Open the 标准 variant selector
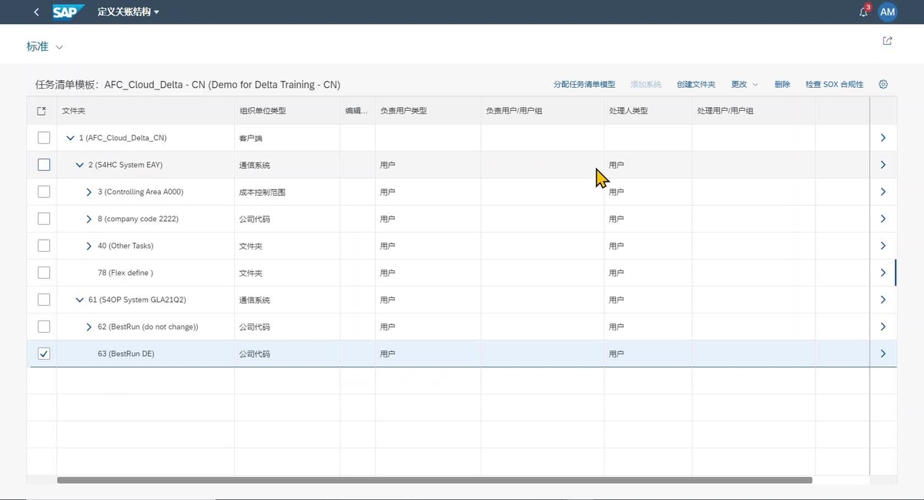Screen dimensions: 924x500 pyautogui.click(x=44, y=46)
